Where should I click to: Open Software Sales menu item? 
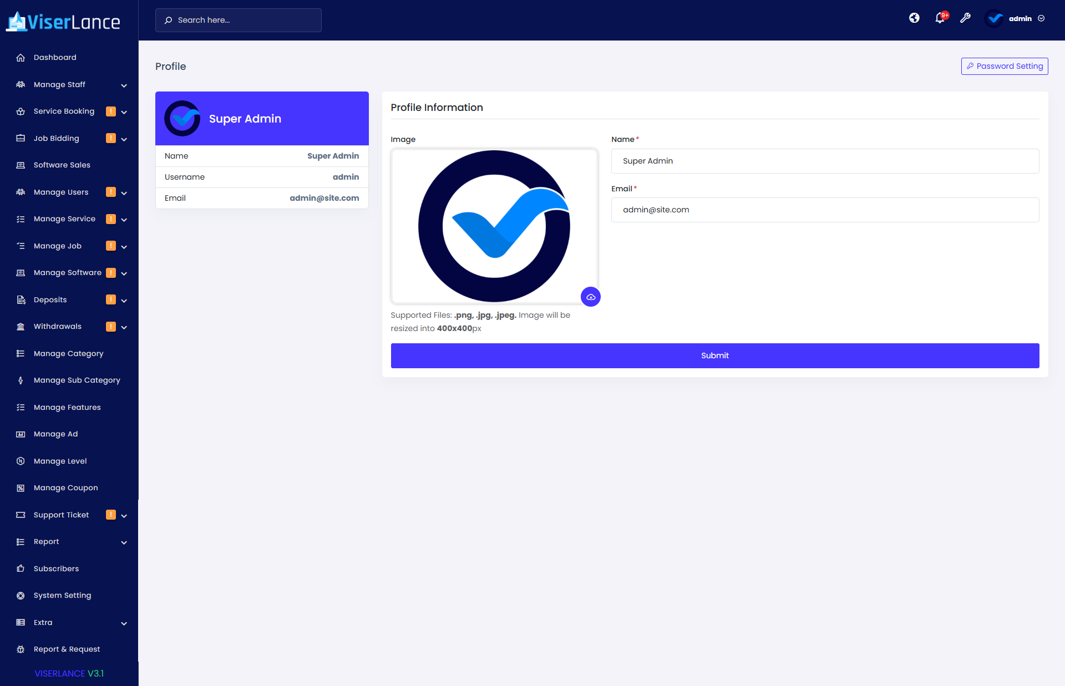pos(62,165)
